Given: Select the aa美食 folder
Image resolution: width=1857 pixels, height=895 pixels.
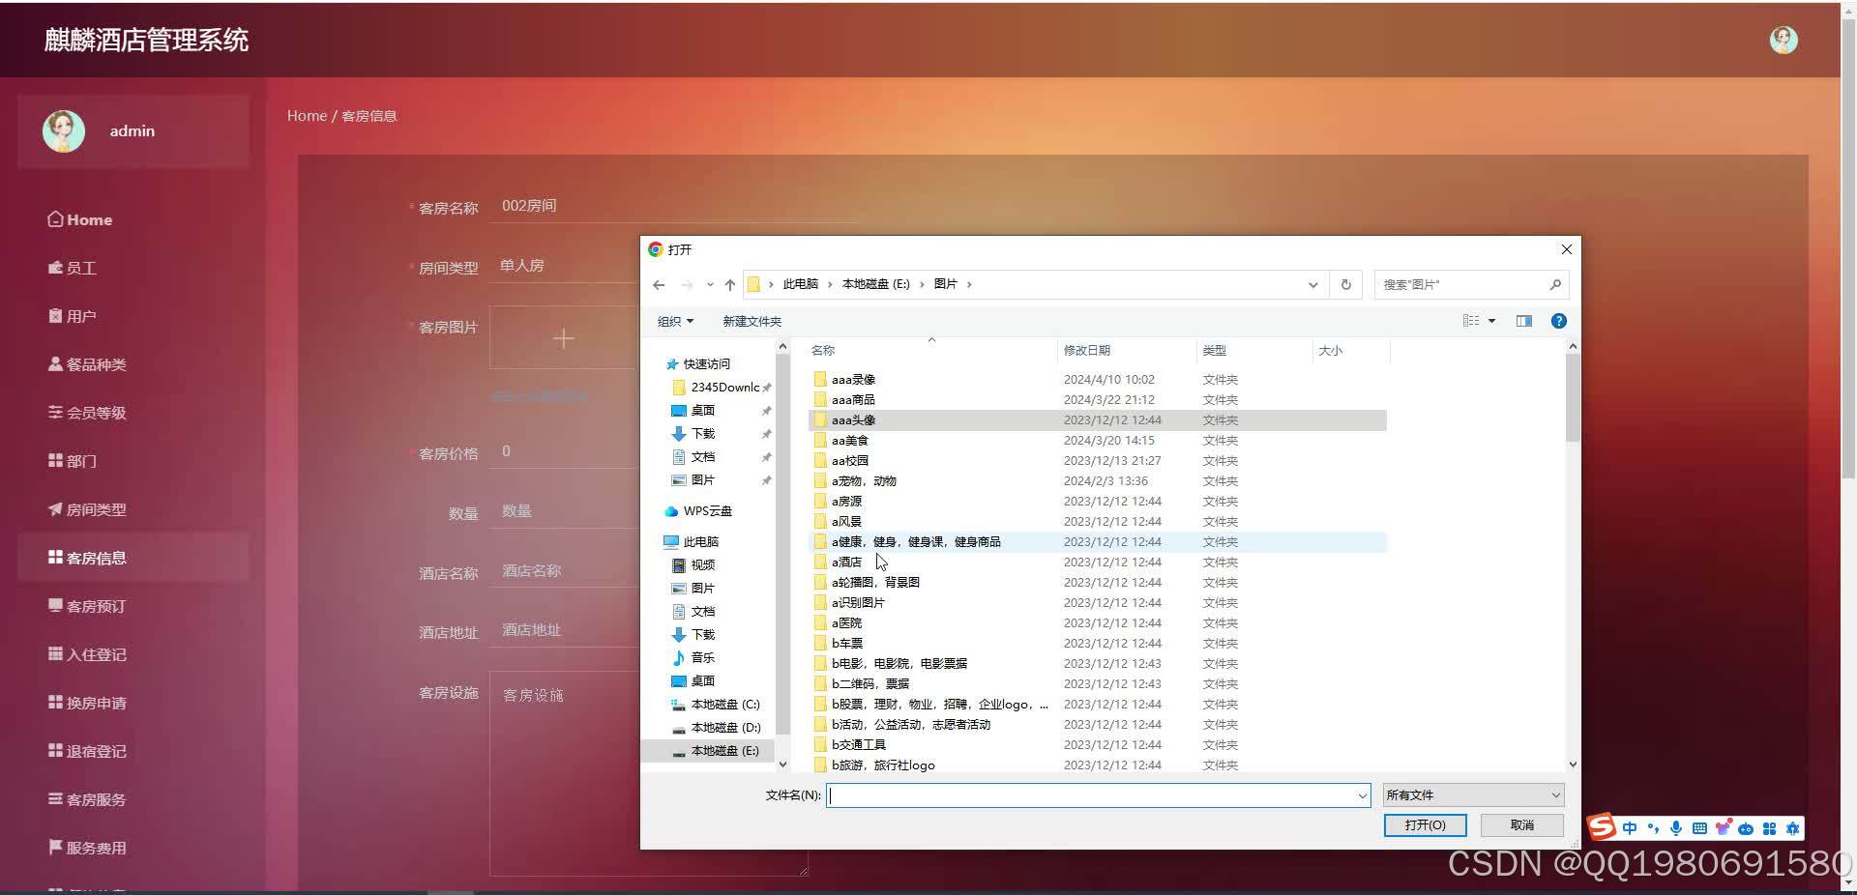Looking at the screenshot, I should [849, 440].
